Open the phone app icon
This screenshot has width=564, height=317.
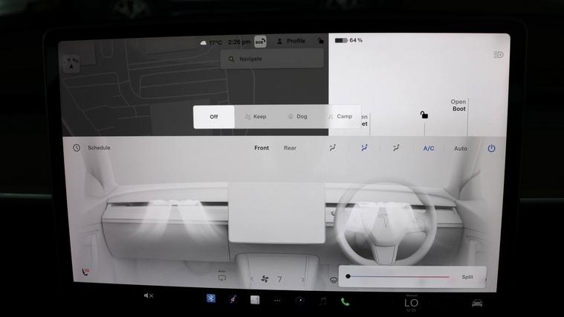click(x=345, y=301)
